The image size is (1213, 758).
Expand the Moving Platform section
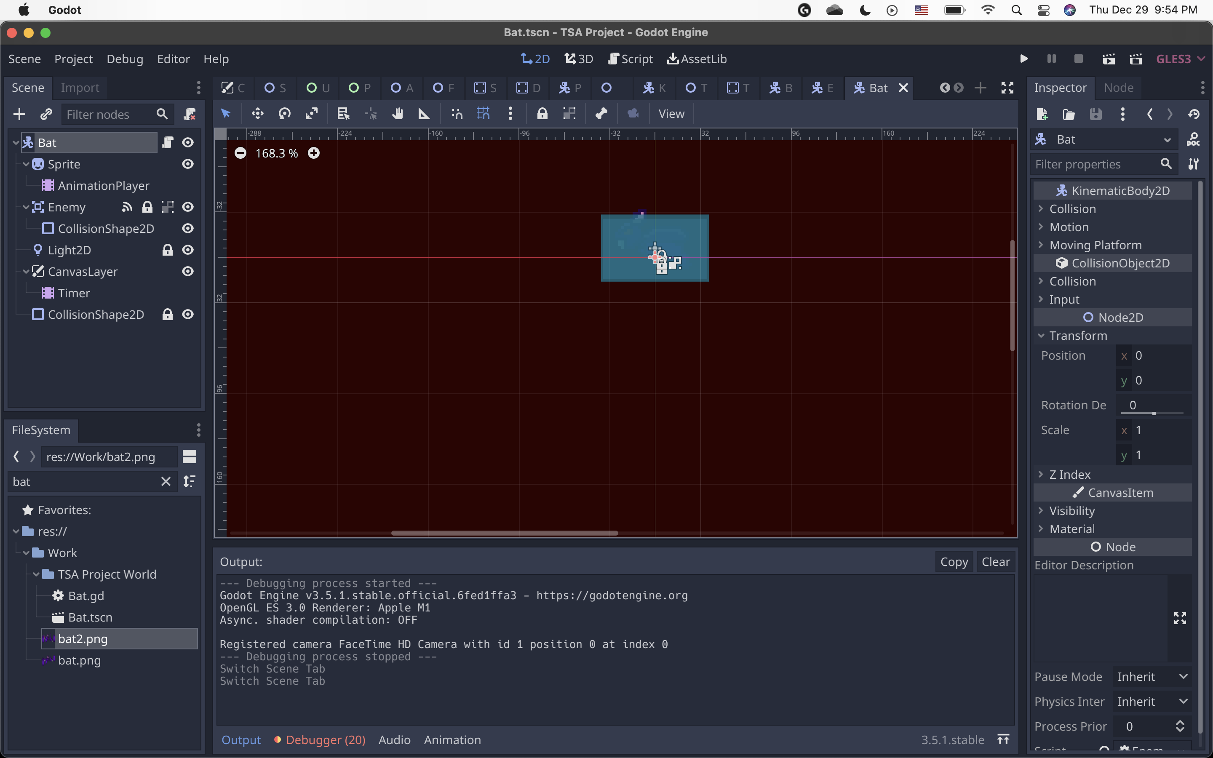coord(1112,245)
